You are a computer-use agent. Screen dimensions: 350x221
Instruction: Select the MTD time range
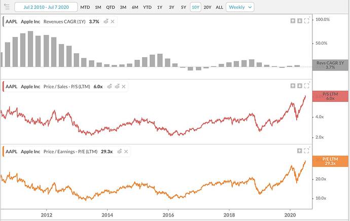[x=85, y=7]
